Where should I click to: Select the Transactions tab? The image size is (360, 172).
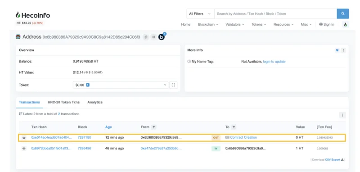coord(29,102)
